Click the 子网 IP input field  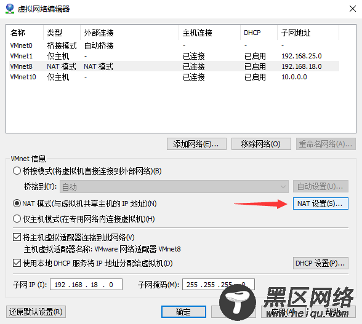(x=86, y=285)
